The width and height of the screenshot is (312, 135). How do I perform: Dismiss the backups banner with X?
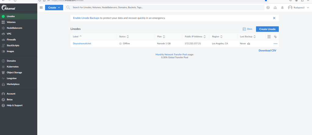[274, 18]
